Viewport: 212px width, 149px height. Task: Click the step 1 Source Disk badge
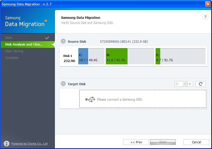[x=63, y=41]
